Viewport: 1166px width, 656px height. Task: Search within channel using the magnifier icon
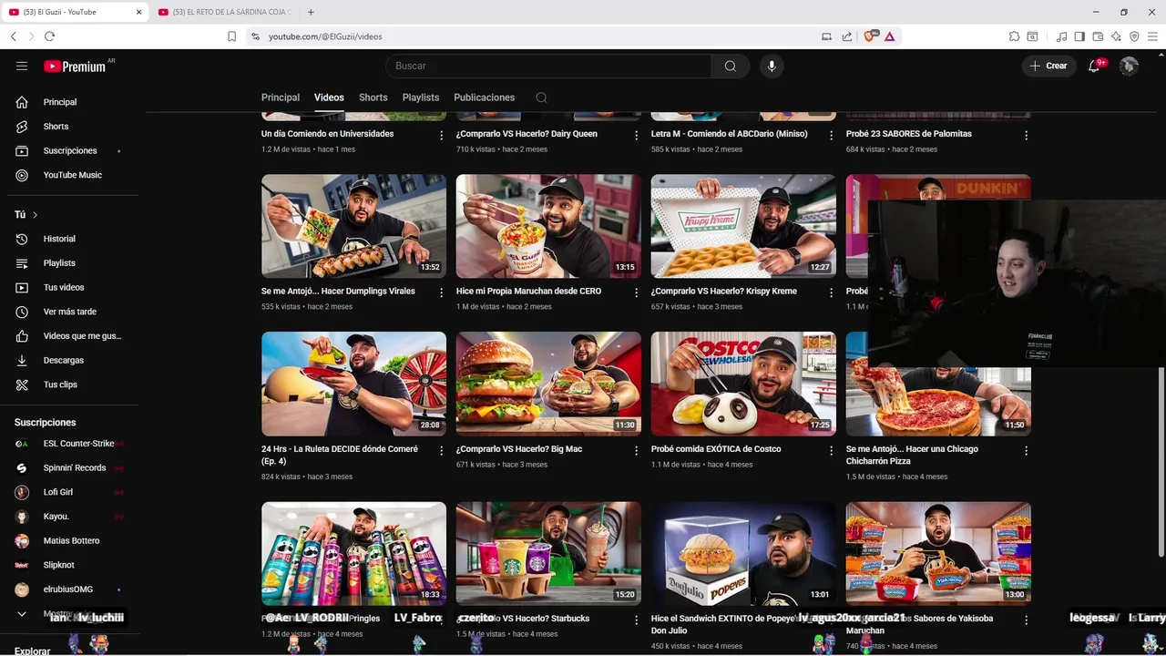pyautogui.click(x=541, y=97)
